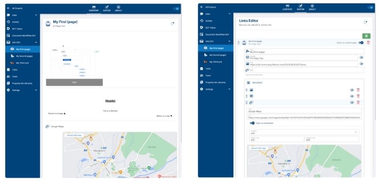Delete the link record using its trash icon
Viewport: 381px width, 181px height.
[x=358, y=102]
